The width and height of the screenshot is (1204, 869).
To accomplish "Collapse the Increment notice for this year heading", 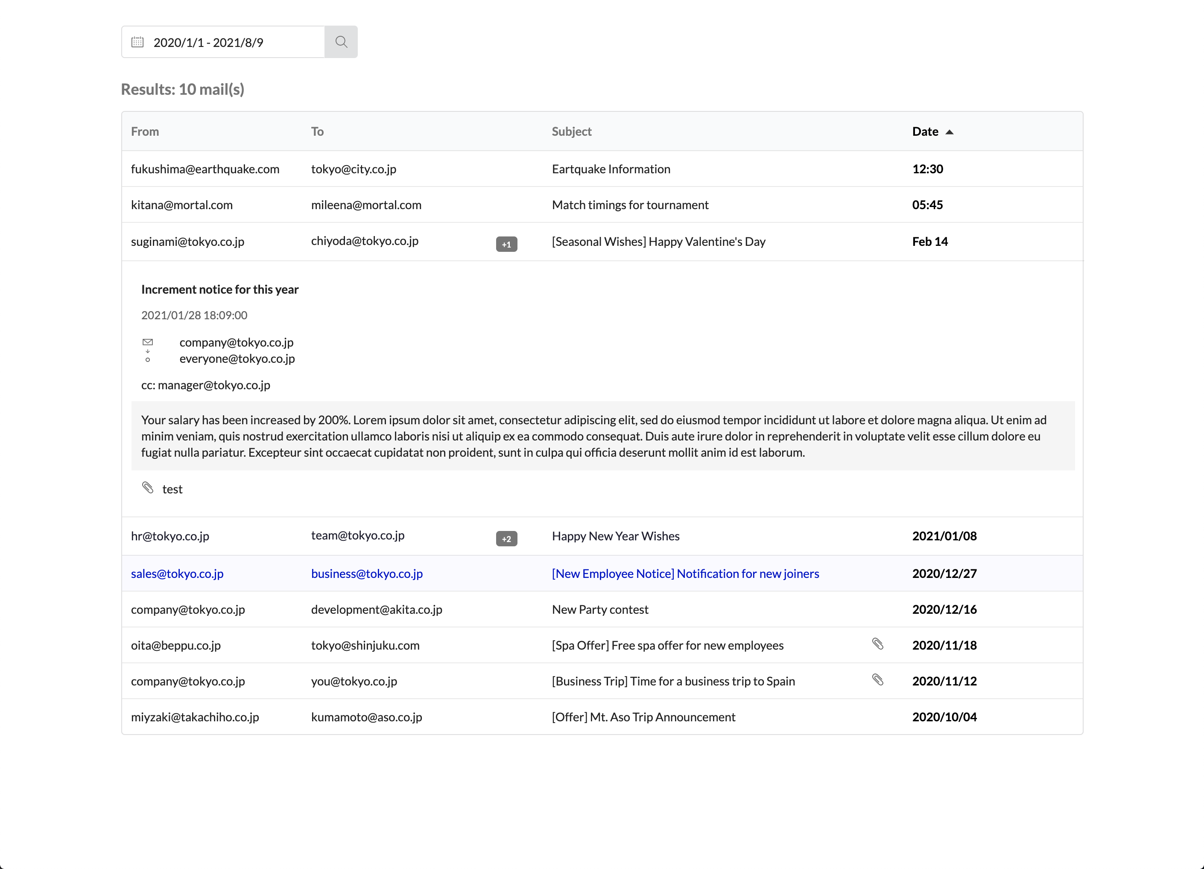I will 220,289.
